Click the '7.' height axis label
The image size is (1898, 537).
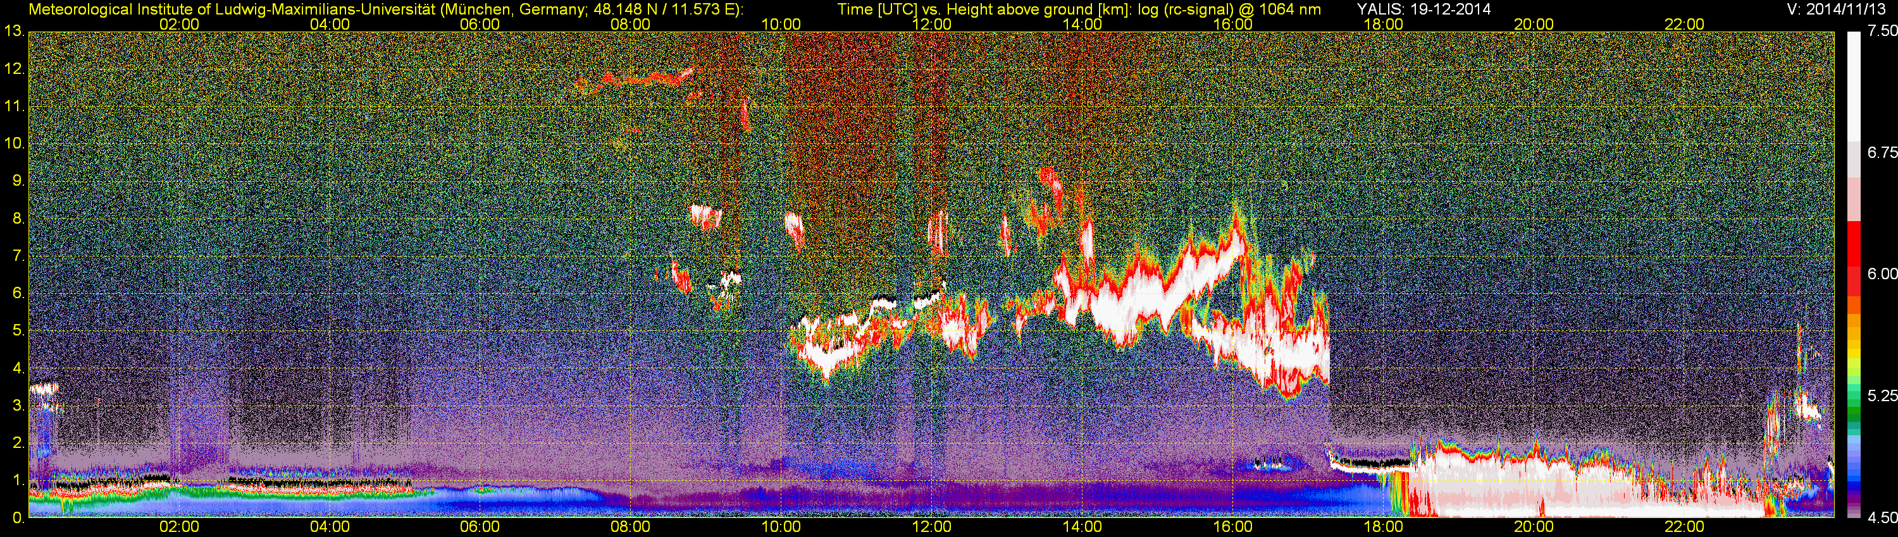click(18, 256)
